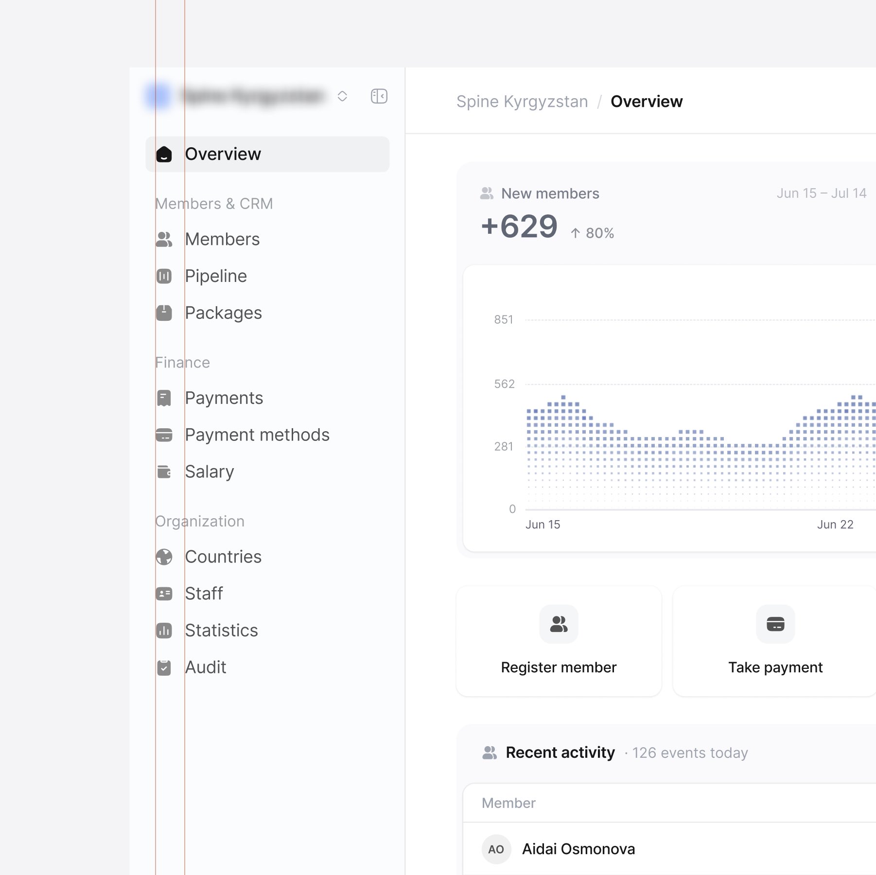
Task: Click the Register member button
Action: coord(559,641)
